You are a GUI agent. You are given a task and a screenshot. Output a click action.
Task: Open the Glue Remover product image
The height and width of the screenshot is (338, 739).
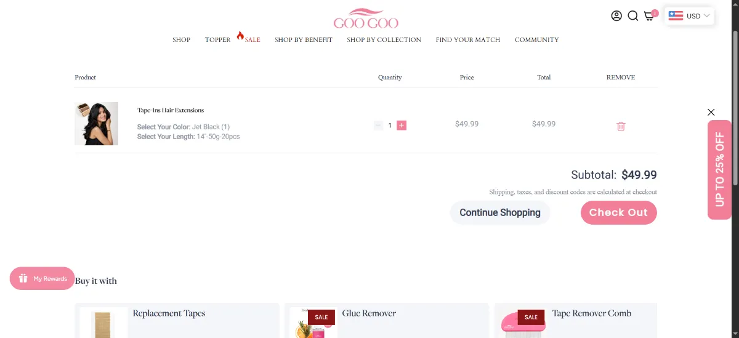pos(313,323)
